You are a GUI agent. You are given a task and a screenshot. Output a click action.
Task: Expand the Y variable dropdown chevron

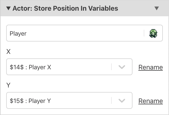pos(122,101)
